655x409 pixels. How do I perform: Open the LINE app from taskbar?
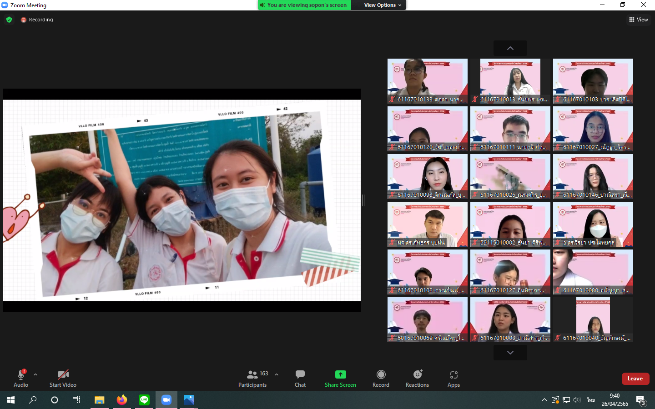(144, 400)
